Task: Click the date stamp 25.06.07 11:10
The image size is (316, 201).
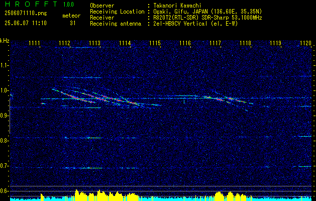Action: tap(26, 23)
